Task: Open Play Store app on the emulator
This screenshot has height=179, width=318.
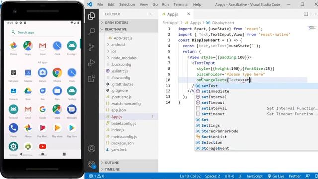Action: coord(72,128)
